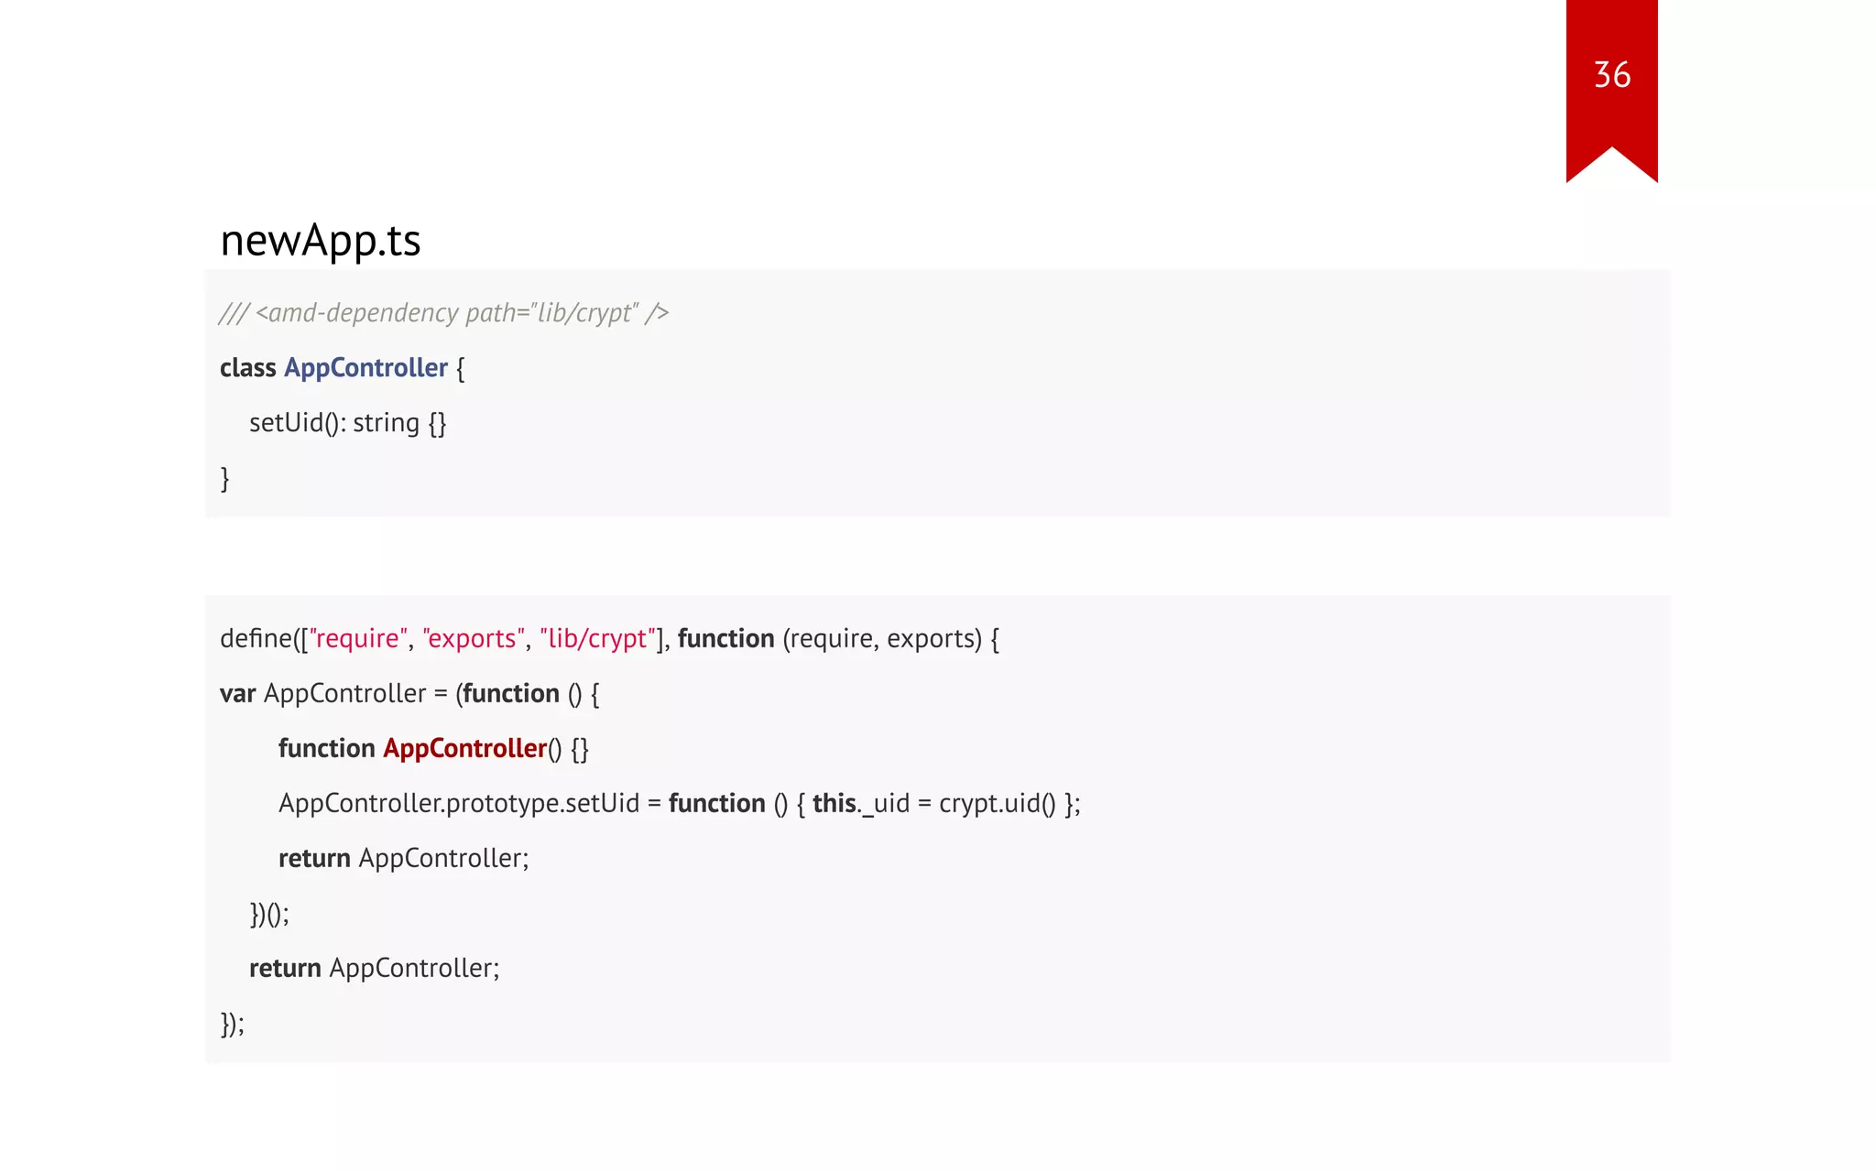This screenshot has width=1876, height=1172.
Task: Click the })(); IIFE closing line
Action: [x=268, y=913]
